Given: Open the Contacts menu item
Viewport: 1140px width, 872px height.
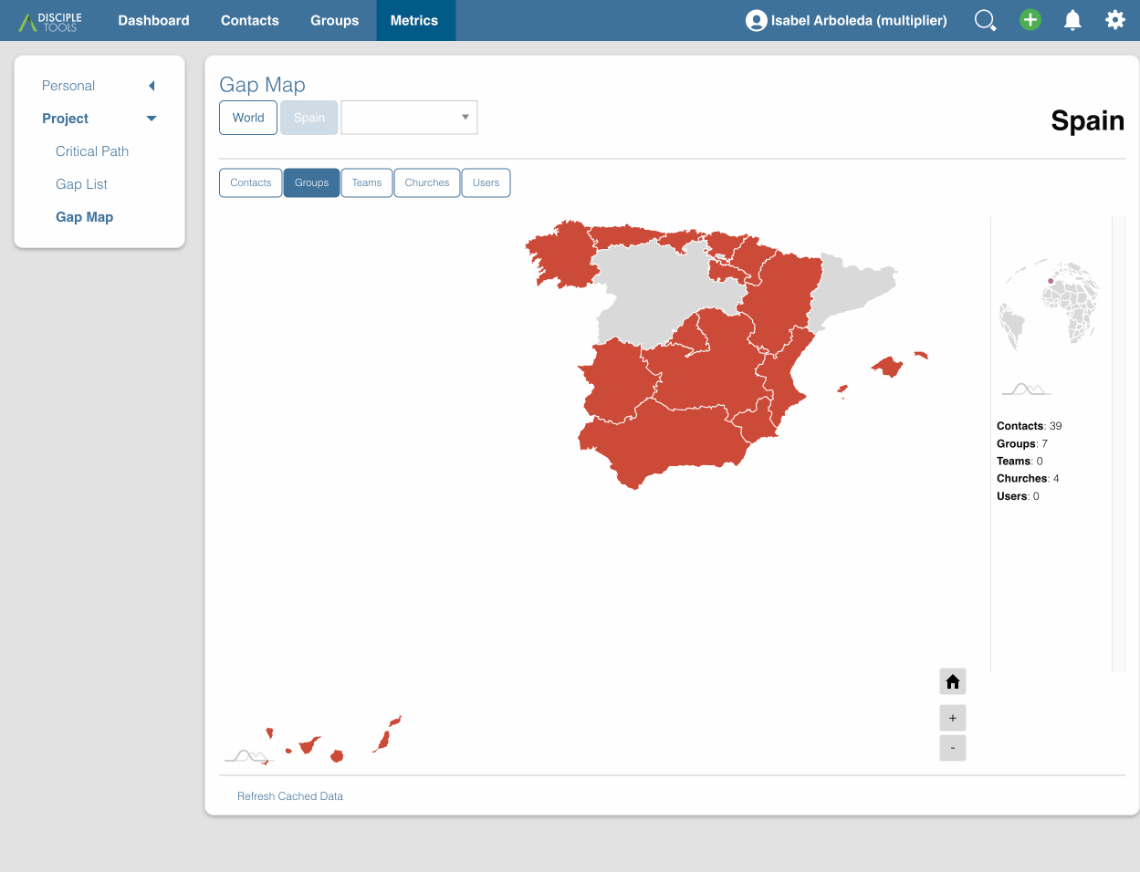Looking at the screenshot, I should 250,20.
